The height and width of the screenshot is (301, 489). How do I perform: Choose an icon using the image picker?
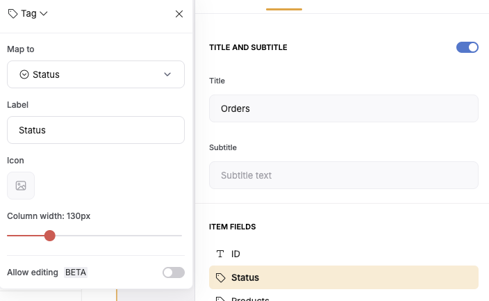tap(21, 186)
